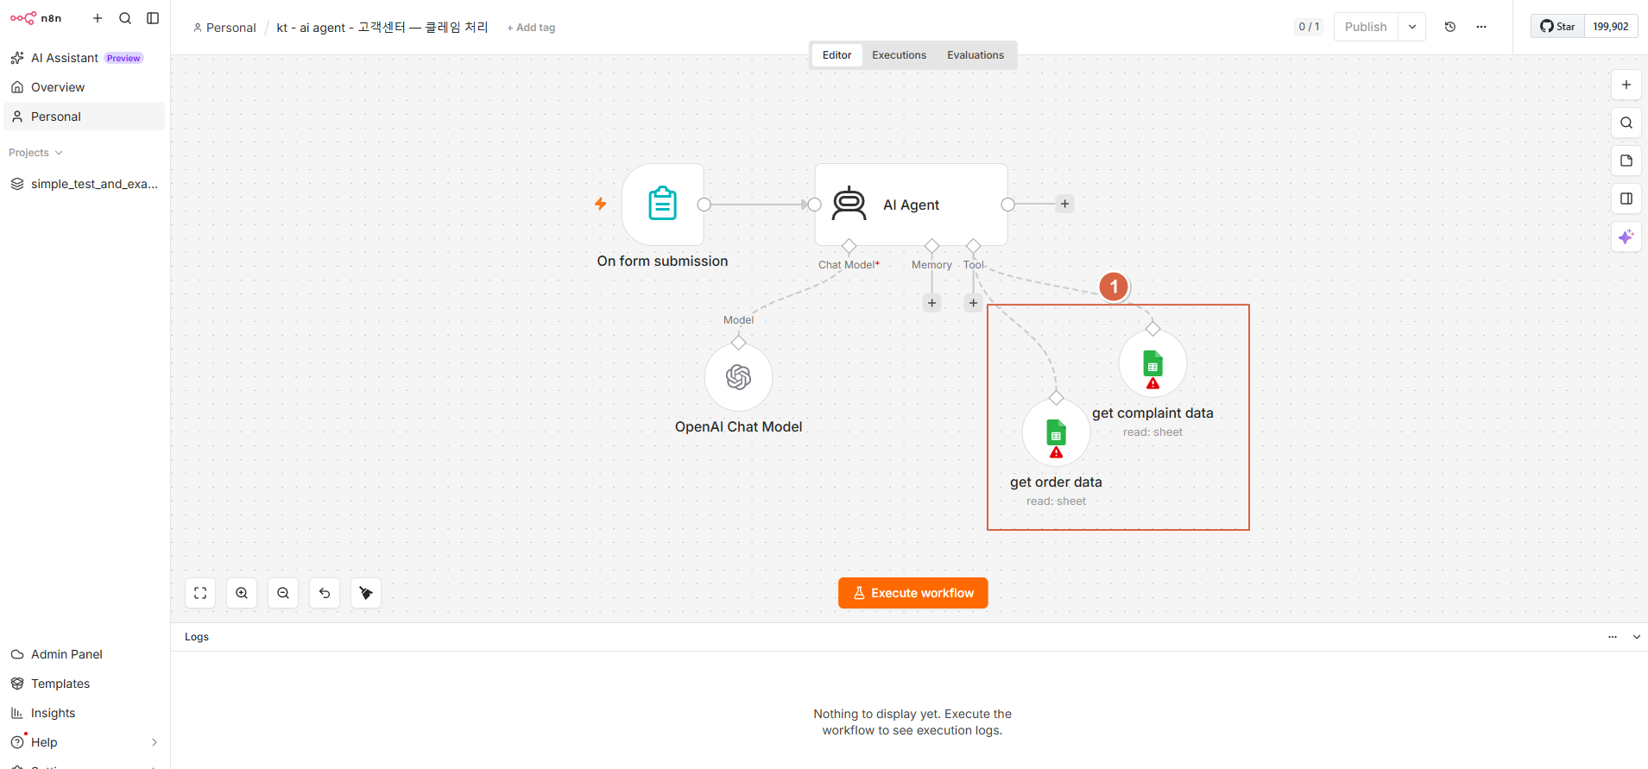Screen dimensions: 1648x769
Task: Select the On form submission trigger node
Action: 663,205
